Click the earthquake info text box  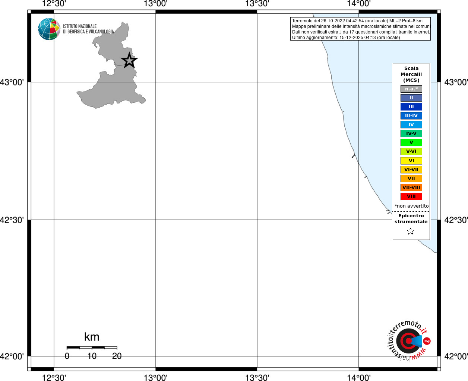(x=360, y=29)
